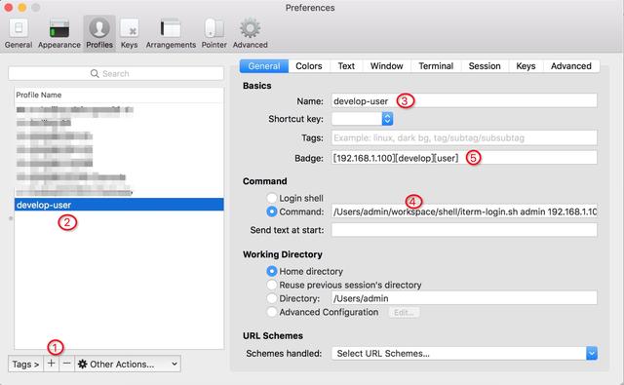This screenshot has height=385, width=624.
Task: Choose Home directory radio option
Action: [x=272, y=271]
